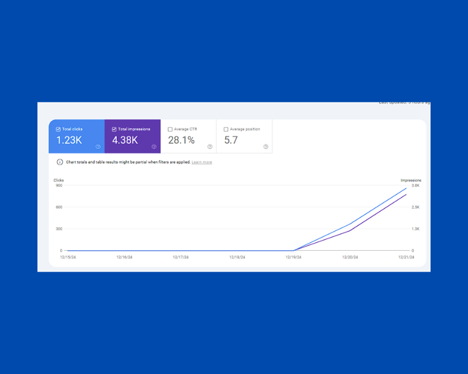Select the 5.7 Average position value
Image resolution: width=468 pixels, height=374 pixels.
(x=231, y=140)
